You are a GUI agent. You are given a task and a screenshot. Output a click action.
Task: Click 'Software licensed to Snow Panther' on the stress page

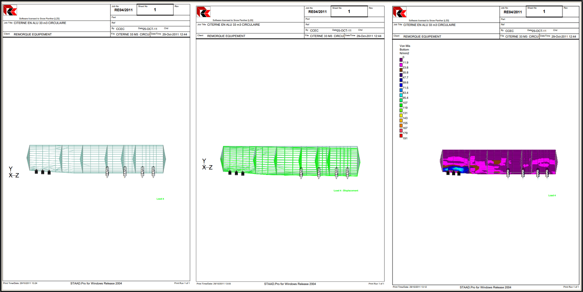(429, 21)
